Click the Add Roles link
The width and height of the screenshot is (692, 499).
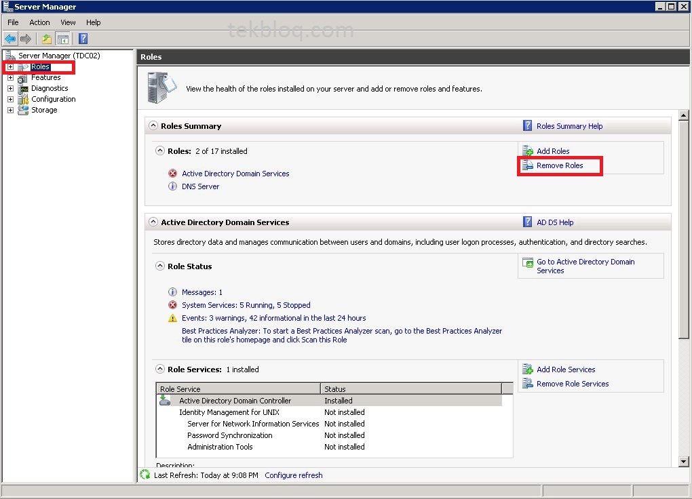tap(553, 151)
